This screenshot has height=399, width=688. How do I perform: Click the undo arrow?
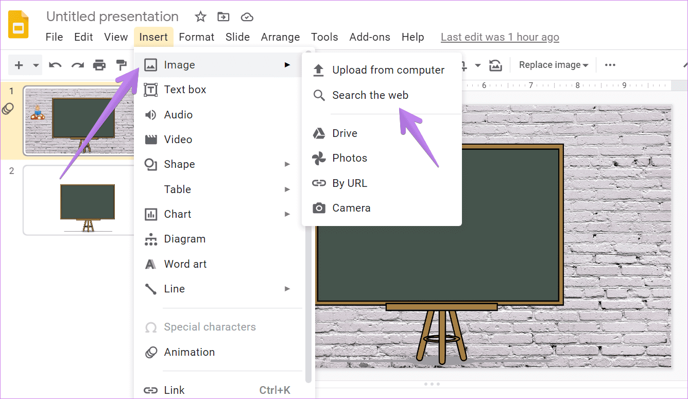55,65
